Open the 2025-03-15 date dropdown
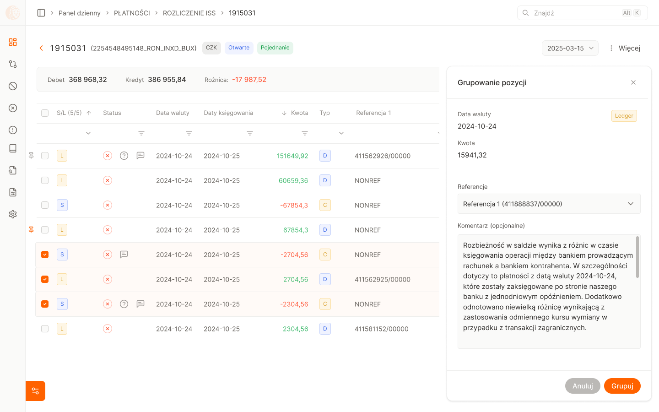The image size is (659, 412). tap(570, 48)
